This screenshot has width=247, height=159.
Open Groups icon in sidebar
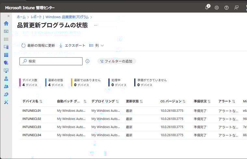[x=6, y=86]
